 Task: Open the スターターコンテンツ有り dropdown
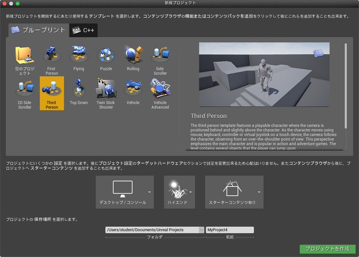pos(234,192)
